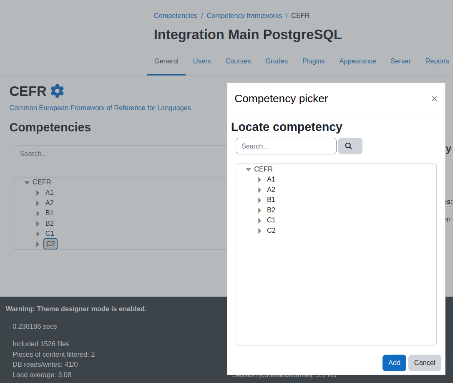Viewport: 453px width, 383px height.
Task: Expand A1 arrow in background competencies tree
Action: (x=38, y=193)
